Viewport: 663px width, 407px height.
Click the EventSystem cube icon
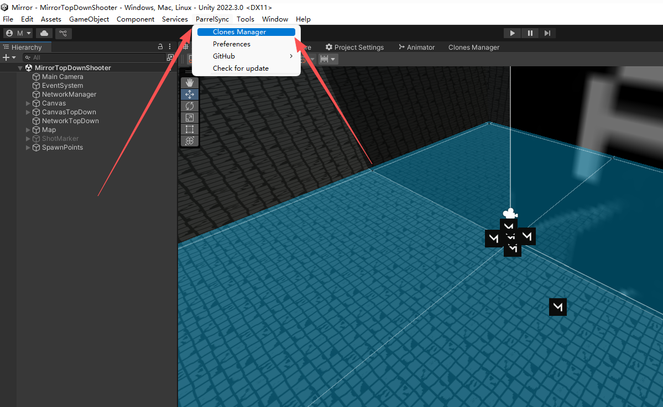click(36, 86)
